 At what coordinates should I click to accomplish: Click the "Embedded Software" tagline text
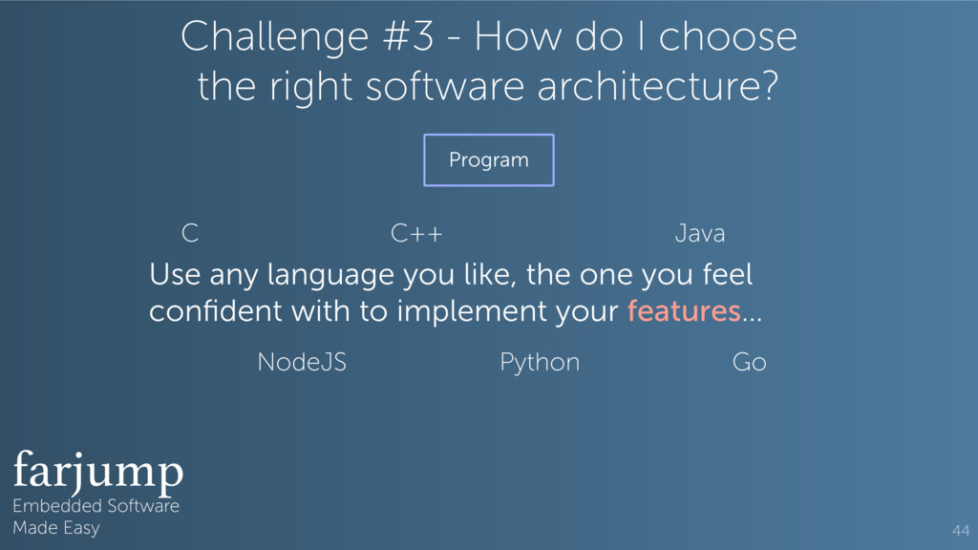click(x=96, y=506)
